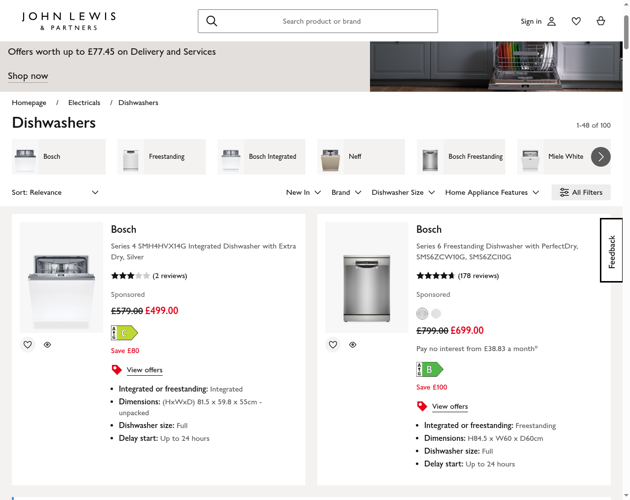The height and width of the screenshot is (500, 630).
Task: Quick view Series 6 dishwasher eye icon
Action: pyautogui.click(x=353, y=345)
